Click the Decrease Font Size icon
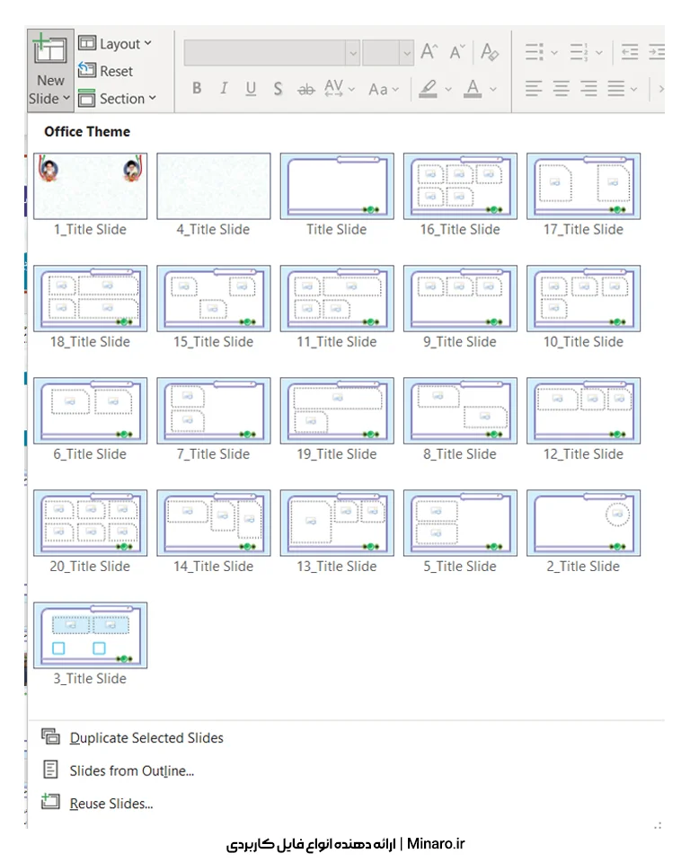The height and width of the screenshot is (862, 690). 457,52
